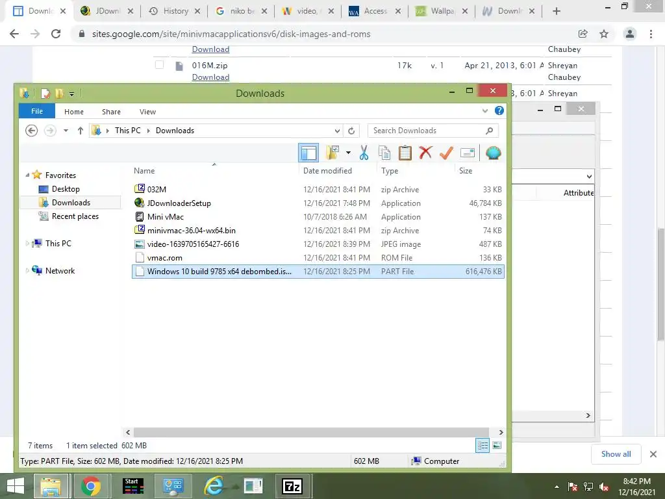The width and height of the screenshot is (665, 499).
Task: Go back in Explorer window
Action: point(31,131)
